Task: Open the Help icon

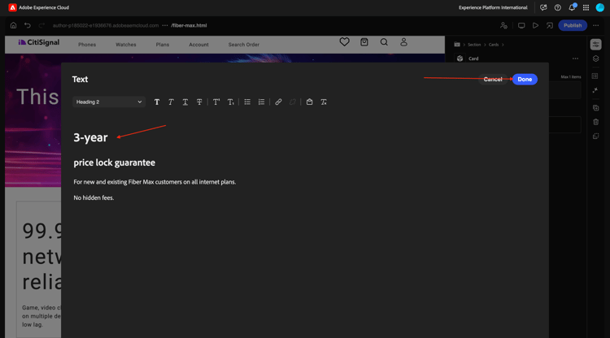Action: click(557, 7)
